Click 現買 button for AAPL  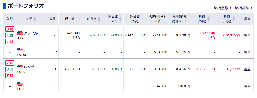click(10, 29)
